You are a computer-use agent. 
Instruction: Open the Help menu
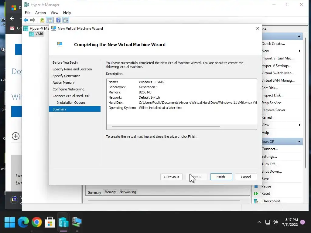click(67, 13)
